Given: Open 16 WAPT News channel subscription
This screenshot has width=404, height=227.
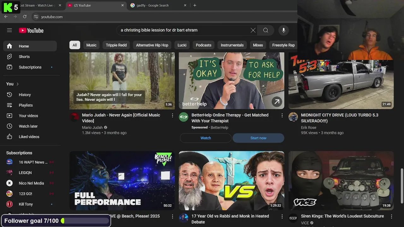Looking at the screenshot, I should pyautogui.click(x=30, y=162).
